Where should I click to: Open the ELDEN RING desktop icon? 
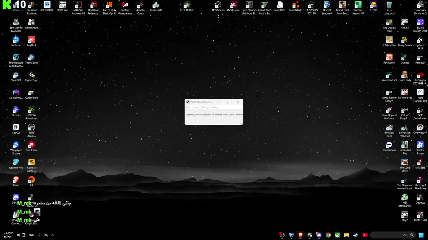pyautogui.click(x=187, y=7)
